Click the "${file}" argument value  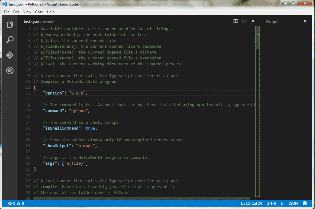[75, 163]
